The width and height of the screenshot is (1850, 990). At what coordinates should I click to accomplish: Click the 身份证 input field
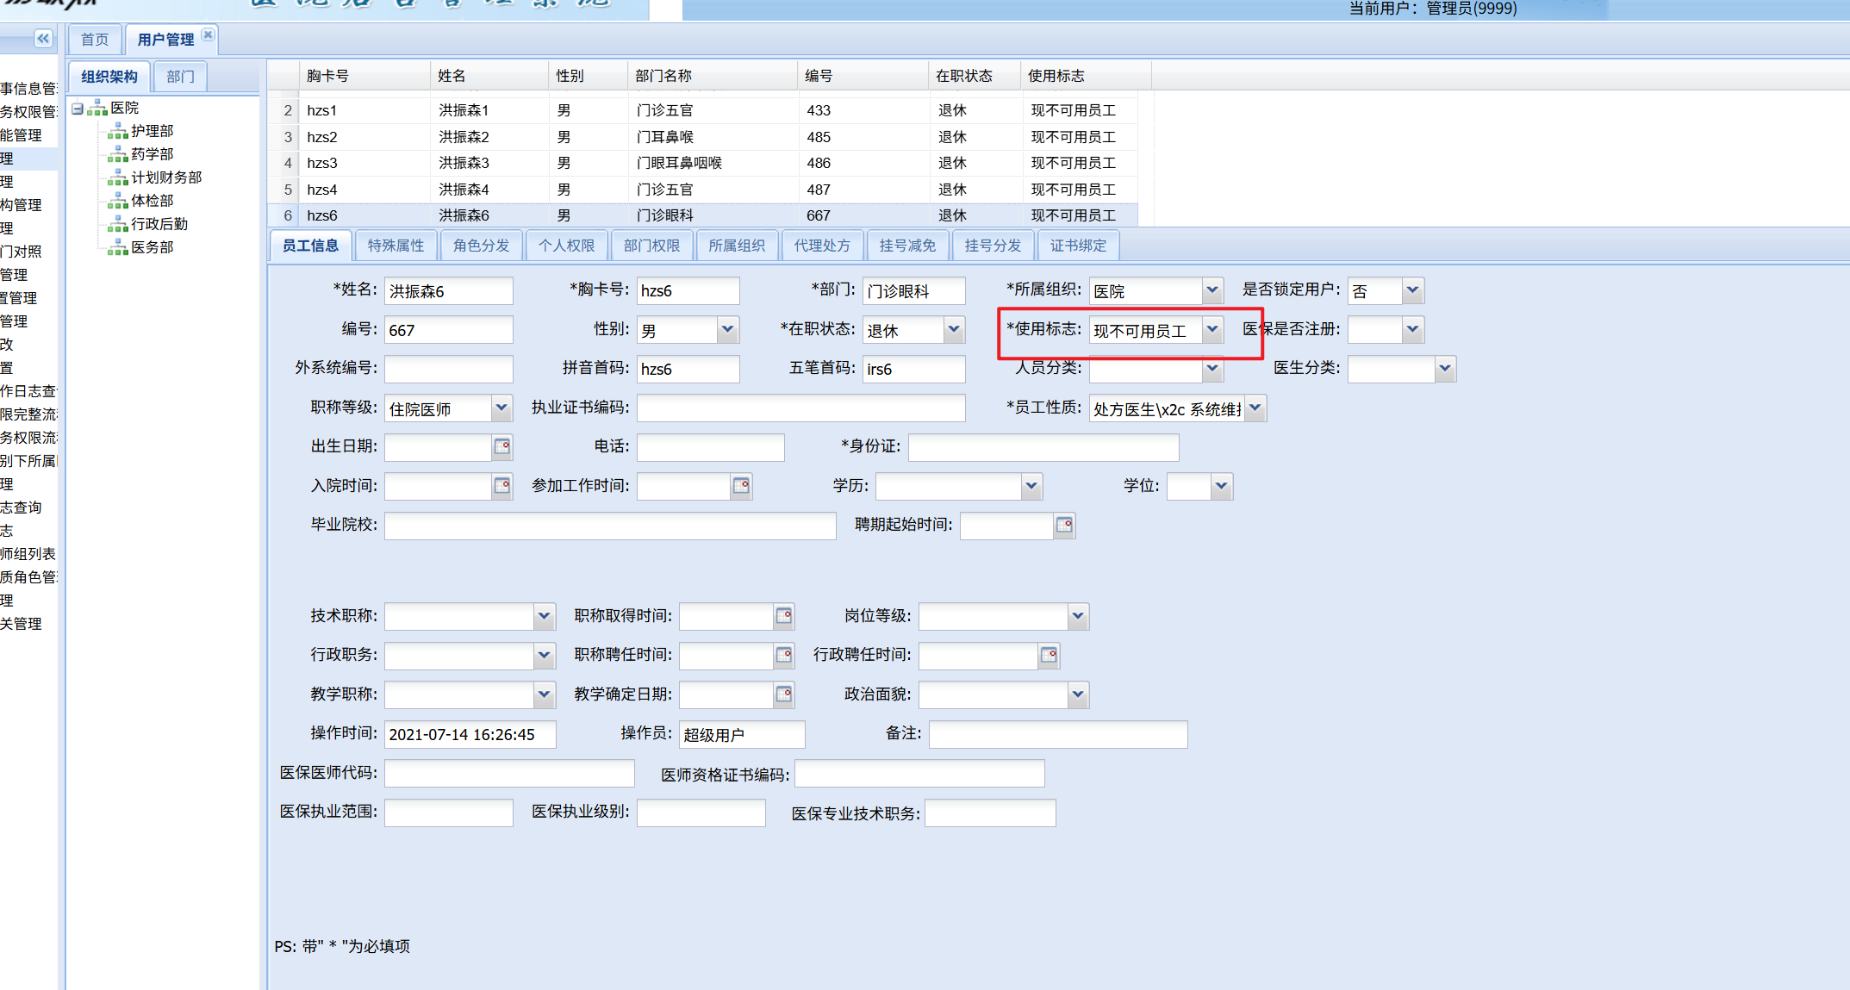1043,447
